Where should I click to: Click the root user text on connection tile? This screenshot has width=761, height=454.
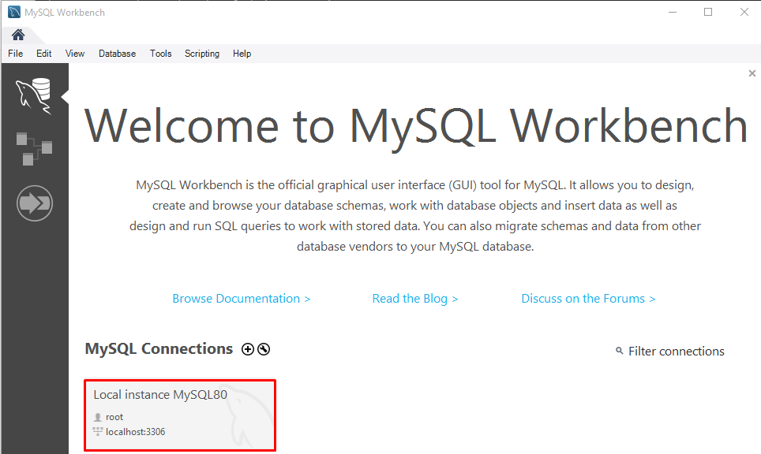point(114,417)
